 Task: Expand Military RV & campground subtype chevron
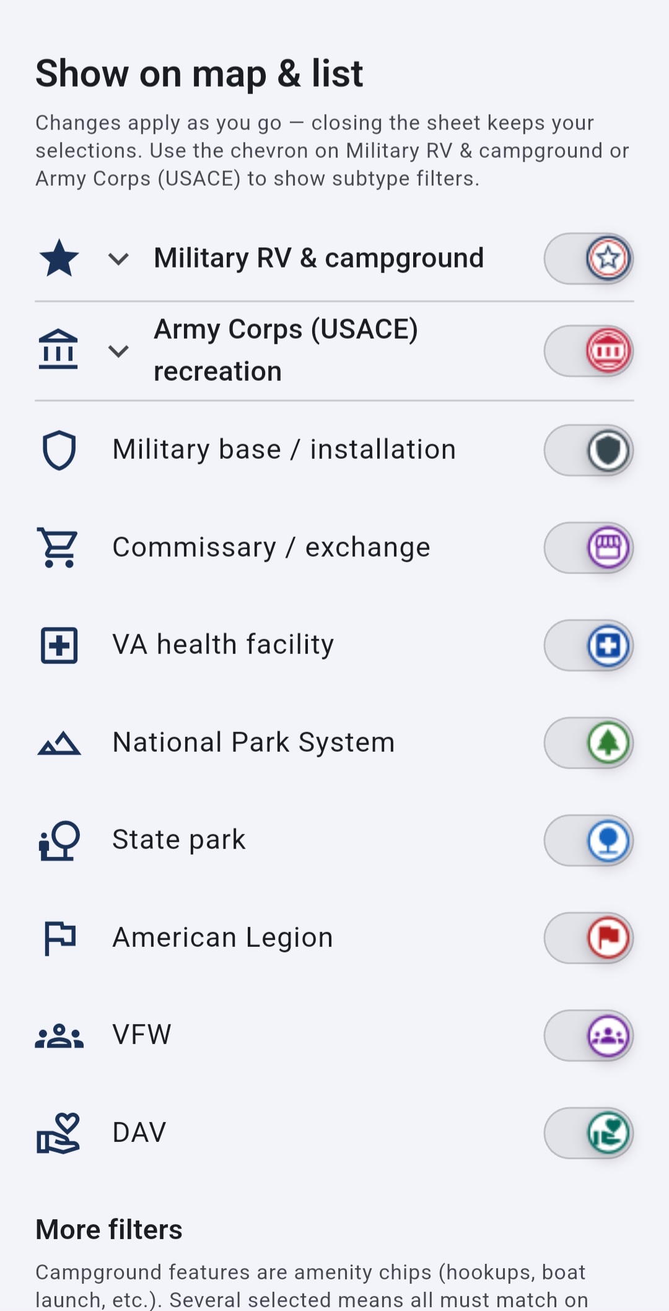pos(118,258)
